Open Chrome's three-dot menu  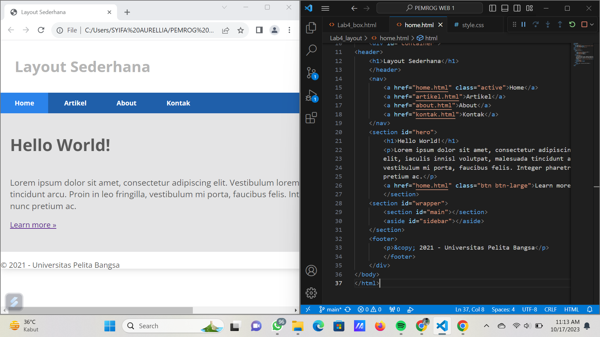289,30
